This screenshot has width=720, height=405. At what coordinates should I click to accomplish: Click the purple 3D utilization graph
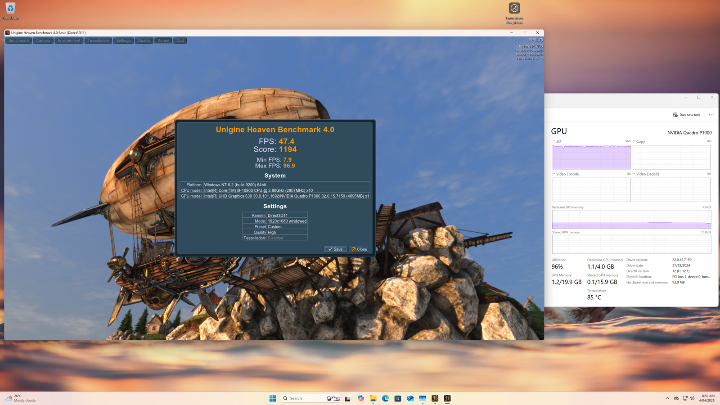coord(591,157)
